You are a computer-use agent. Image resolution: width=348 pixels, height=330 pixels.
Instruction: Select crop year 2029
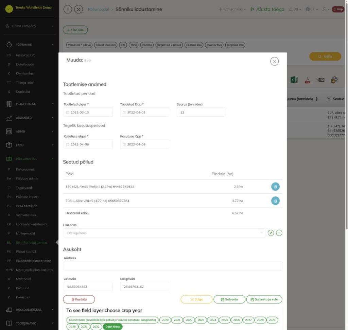click(272, 320)
